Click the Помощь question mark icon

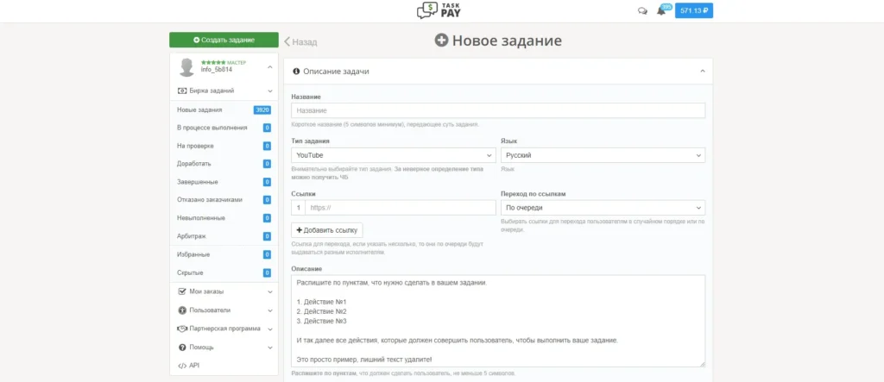coord(181,347)
